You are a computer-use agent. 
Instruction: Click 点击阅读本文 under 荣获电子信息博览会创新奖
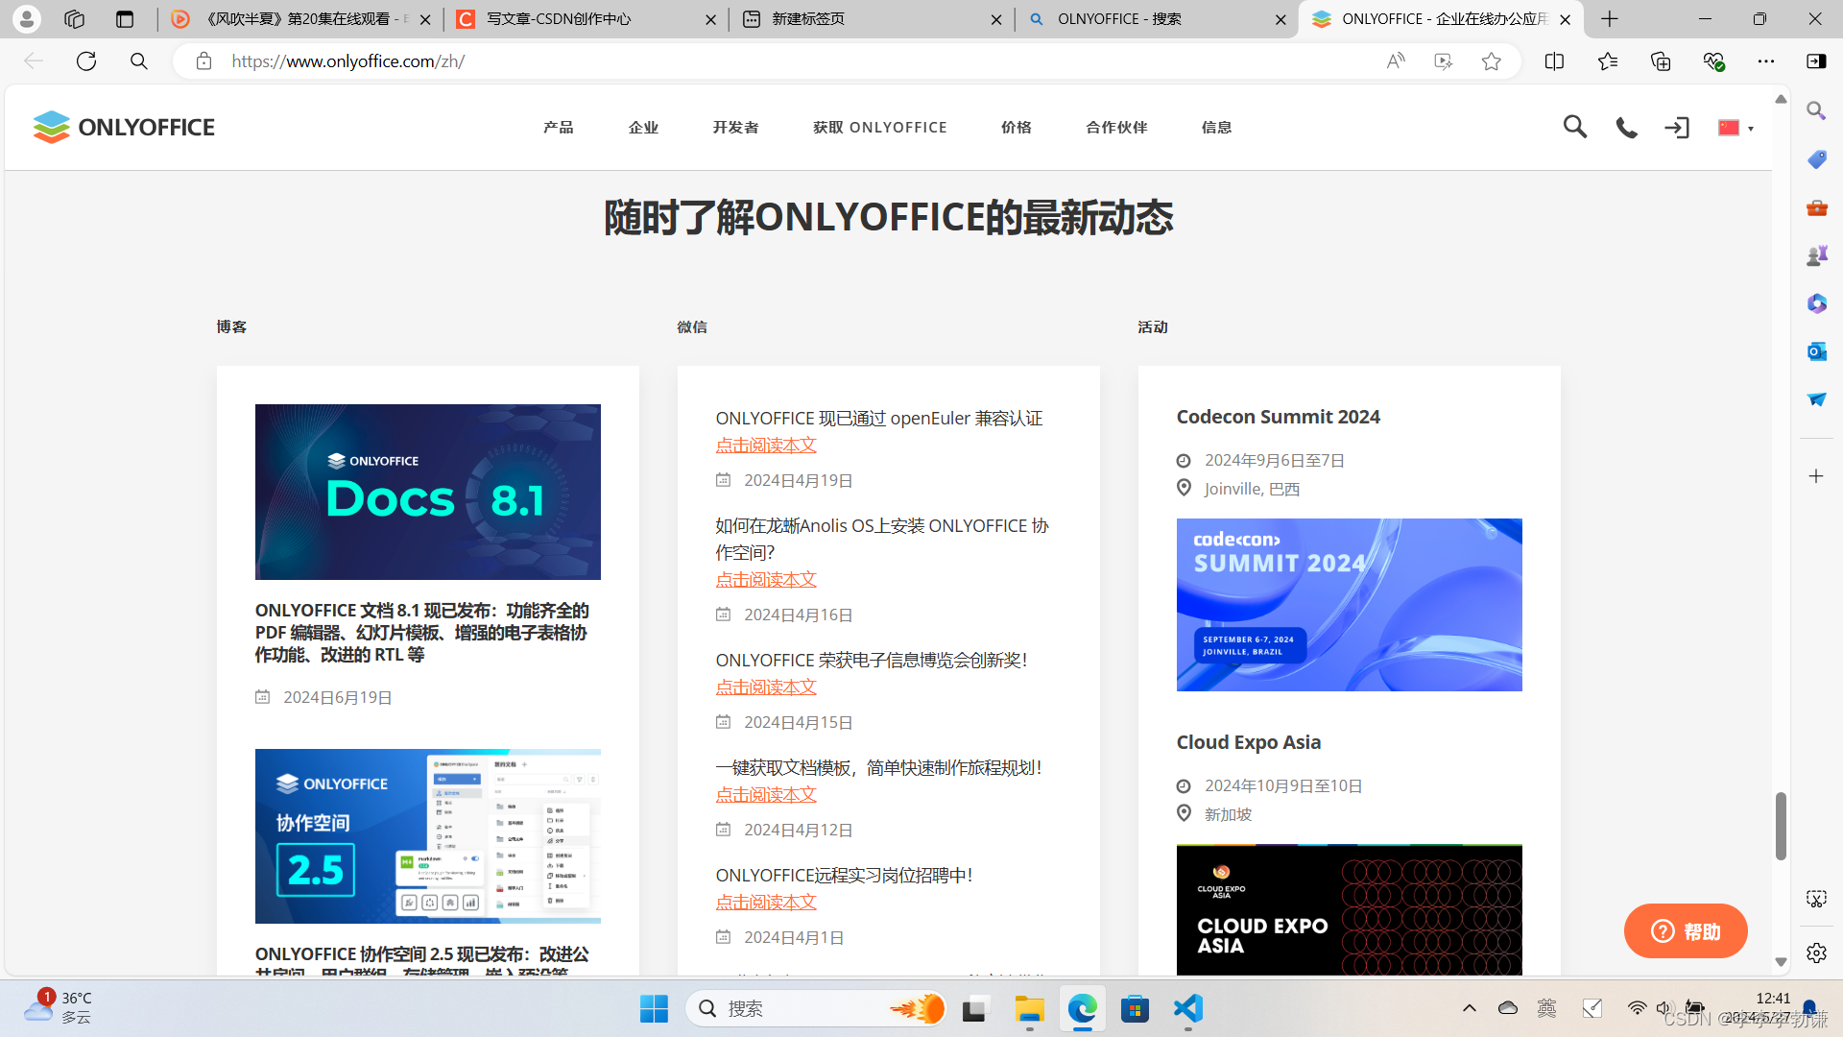click(766, 687)
